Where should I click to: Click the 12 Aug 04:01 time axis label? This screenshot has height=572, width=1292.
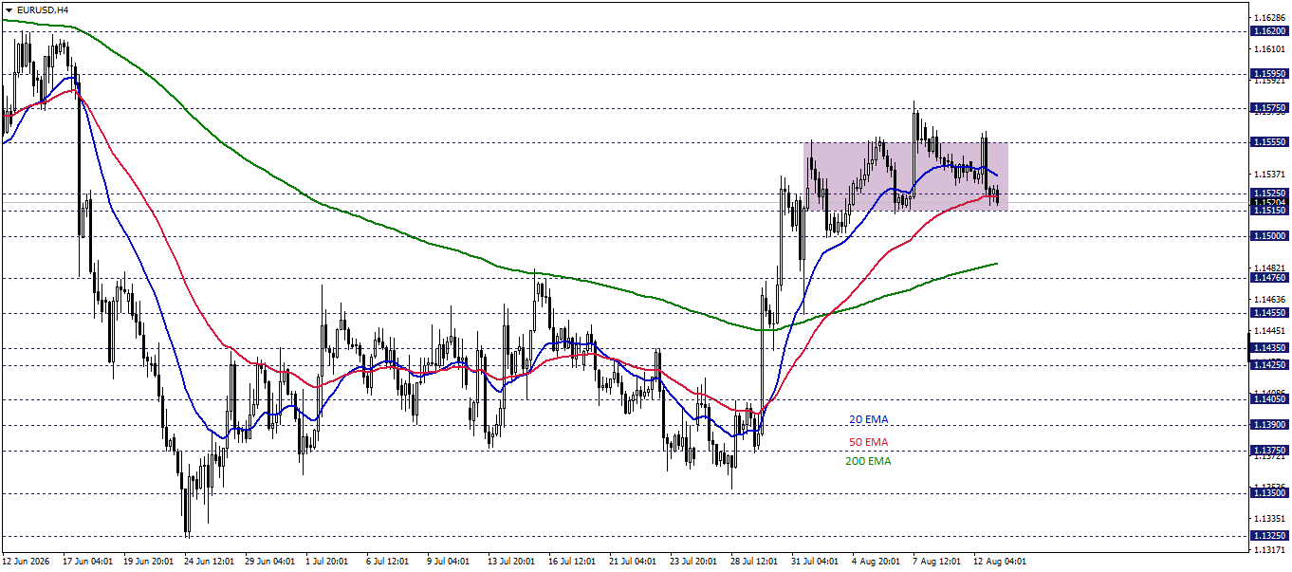click(1000, 562)
